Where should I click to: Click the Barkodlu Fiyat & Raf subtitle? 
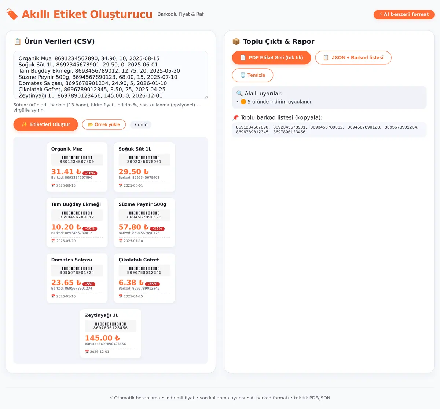[181, 14]
